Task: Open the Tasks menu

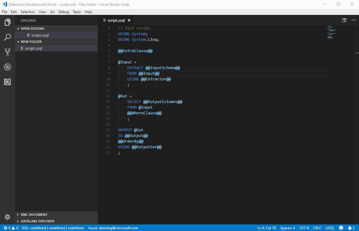Action: tap(77, 12)
